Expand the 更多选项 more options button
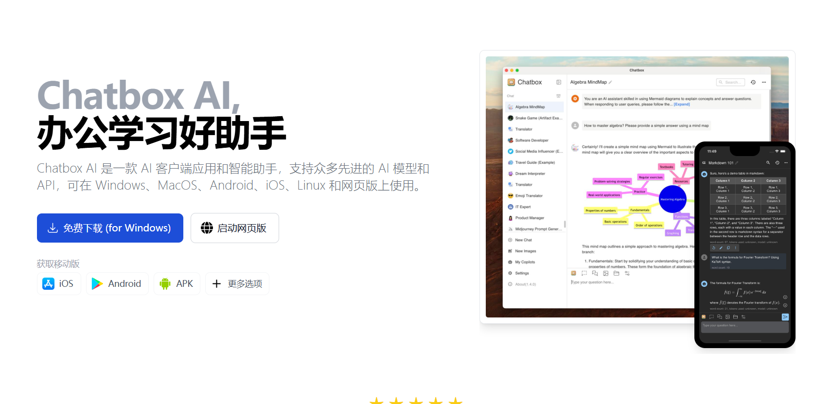Screen dimensions: 832x404 tap(237, 283)
